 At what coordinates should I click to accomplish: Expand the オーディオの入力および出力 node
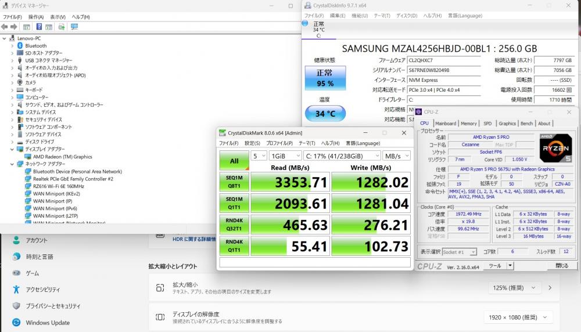point(12,68)
